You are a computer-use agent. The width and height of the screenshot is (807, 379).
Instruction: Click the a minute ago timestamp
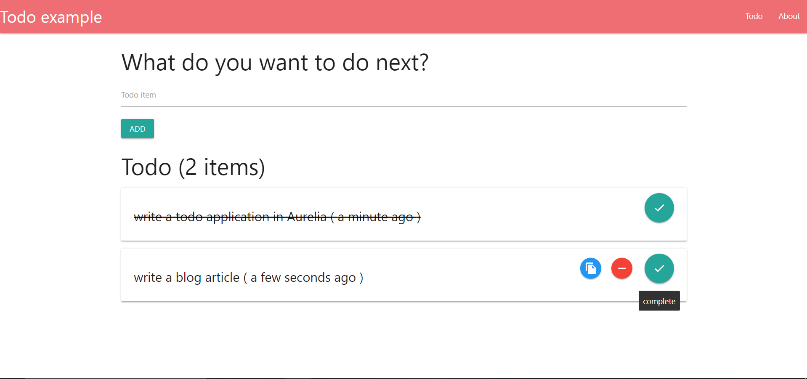[375, 217]
